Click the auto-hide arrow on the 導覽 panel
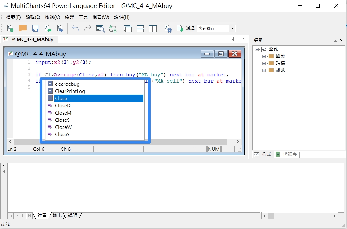Viewport: 347px width, 229px height. pyautogui.click(x=336, y=41)
